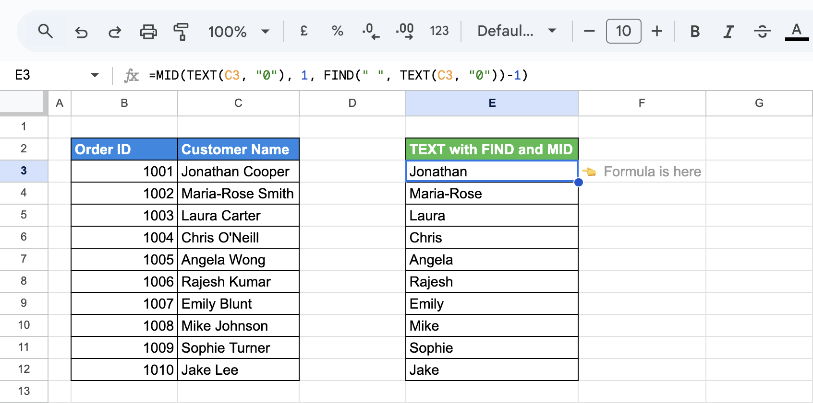The width and height of the screenshot is (813, 403).
Task: Click the 'Formula is here' note cell
Action: coord(642,171)
